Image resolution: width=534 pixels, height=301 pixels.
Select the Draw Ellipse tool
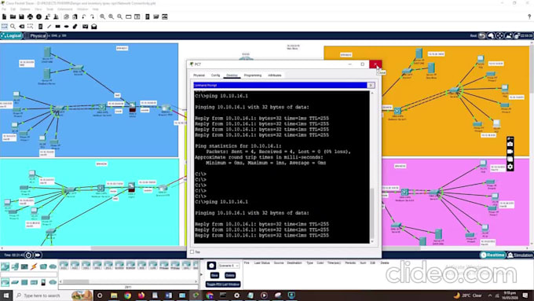(67, 26)
